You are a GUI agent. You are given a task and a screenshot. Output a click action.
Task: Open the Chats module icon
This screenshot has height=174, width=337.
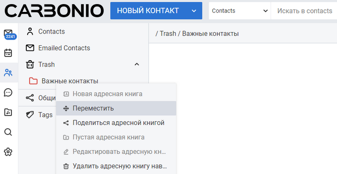point(8,93)
